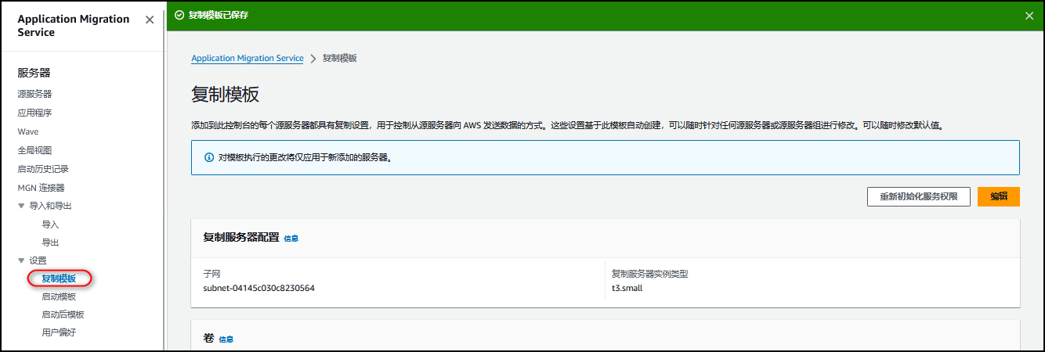
Task: Open 应用程序 in the sidebar
Action: (x=34, y=113)
